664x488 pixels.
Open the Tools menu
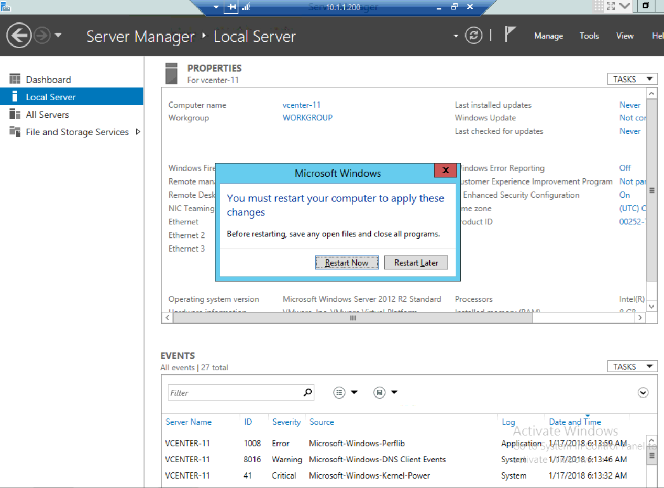point(589,36)
